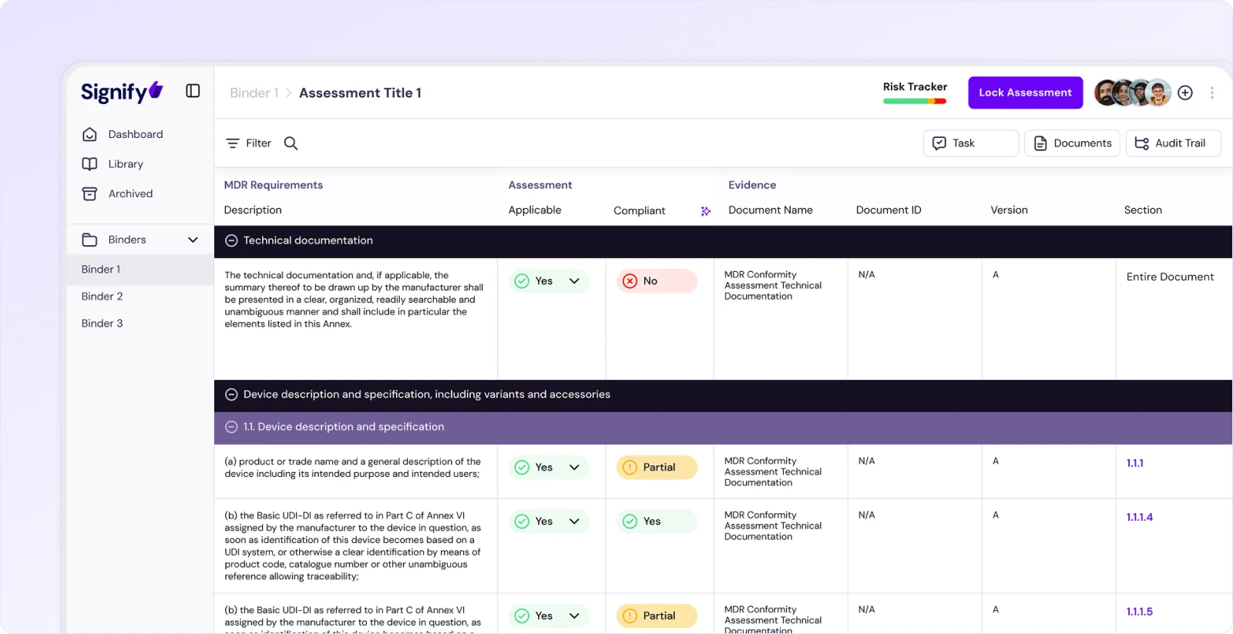
Task: Open section link 1.1.1.4
Action: [x=1140, y=517]
